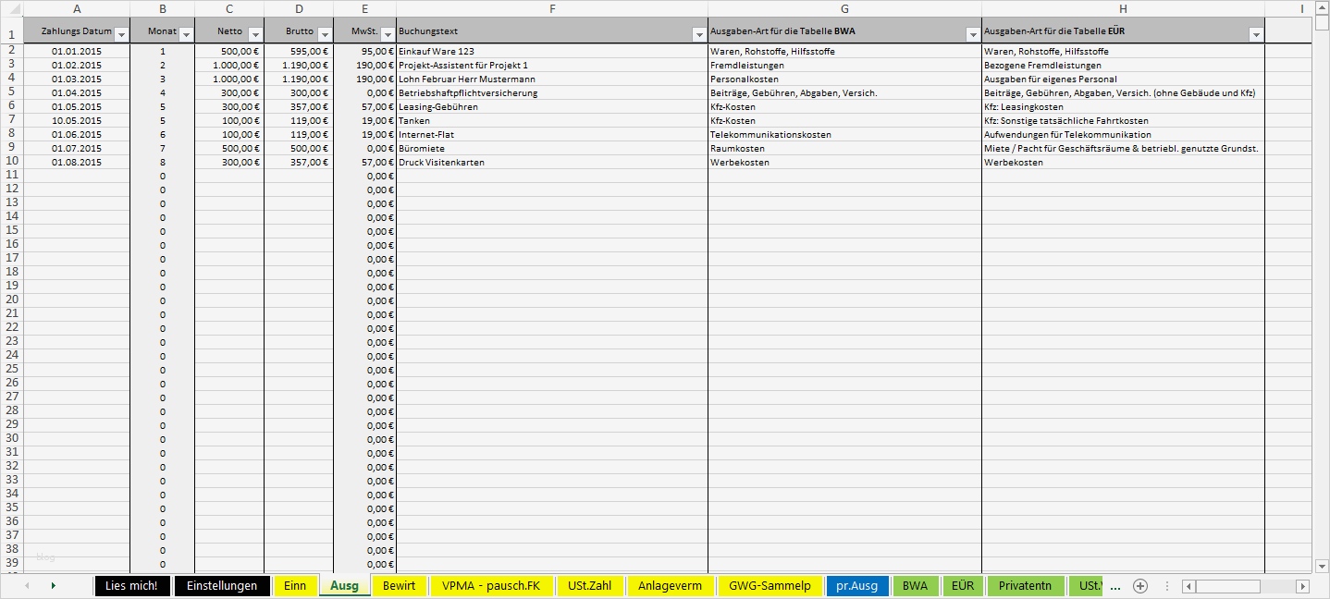The height and width of the screenshot is (599, 1330).
Task: Open the Buchungstext filter dropdown
Action: point(698,32)
